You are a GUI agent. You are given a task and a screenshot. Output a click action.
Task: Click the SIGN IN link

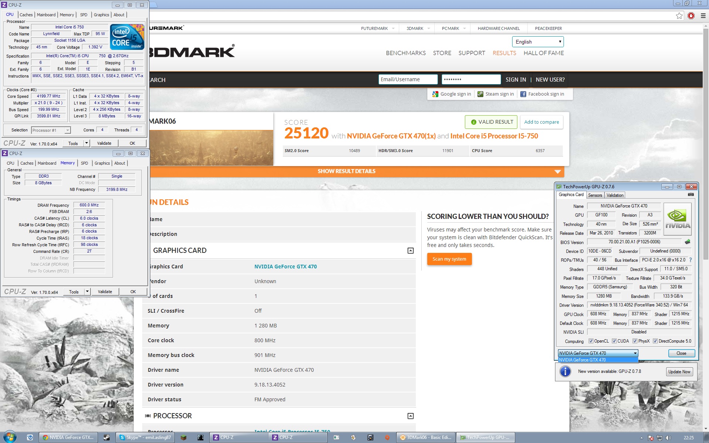coord(516,80)
